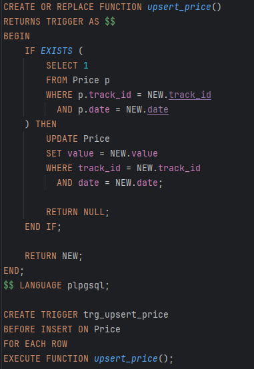Click the SET value = NEW.value line
The width and height of the screenshot is (254, 369).
coord(102,153)
